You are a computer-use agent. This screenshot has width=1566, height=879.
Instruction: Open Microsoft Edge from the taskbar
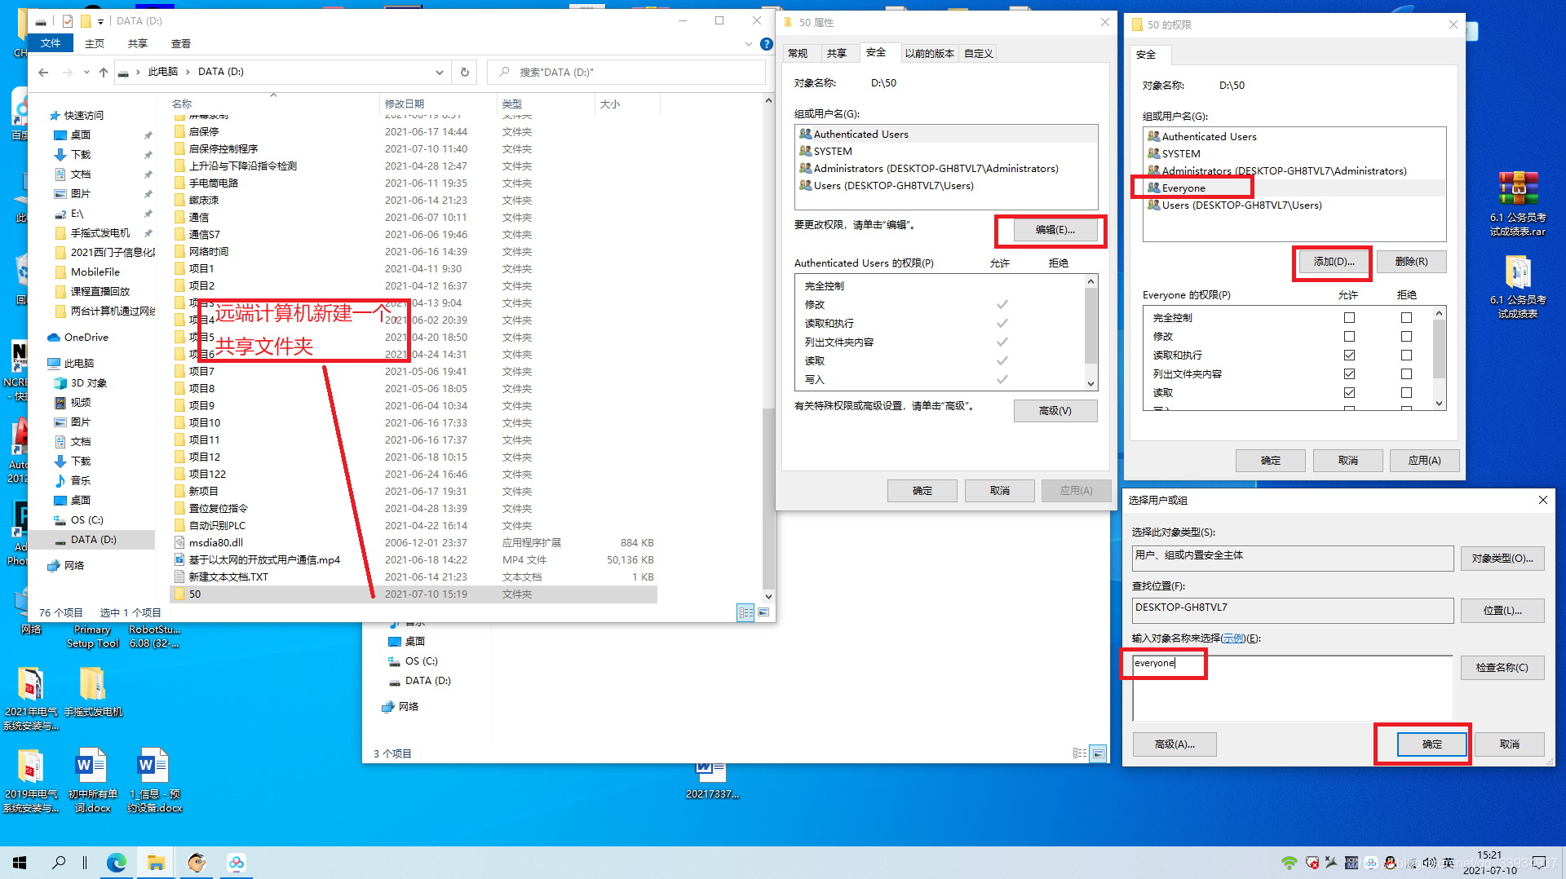coord(117,863)
